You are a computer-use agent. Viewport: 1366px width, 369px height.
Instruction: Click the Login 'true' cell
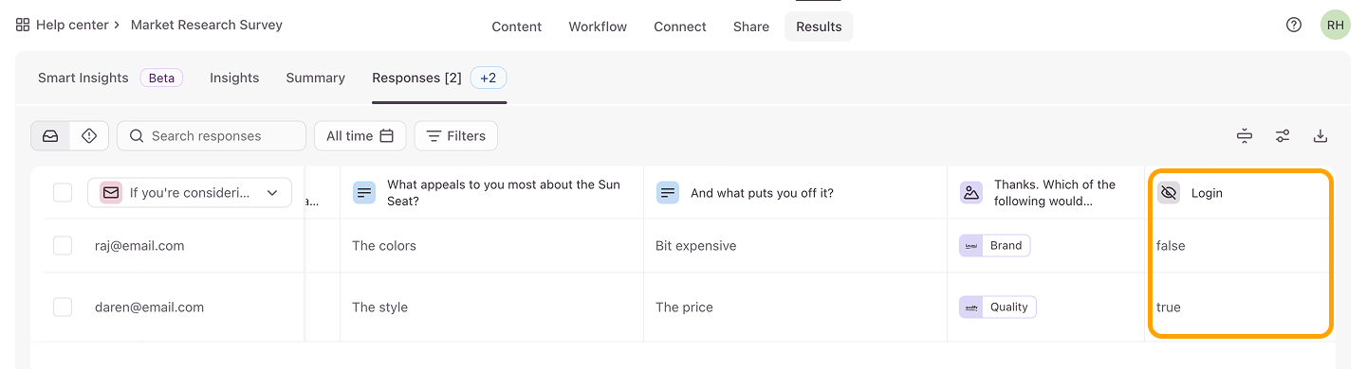coord(1240,307)
